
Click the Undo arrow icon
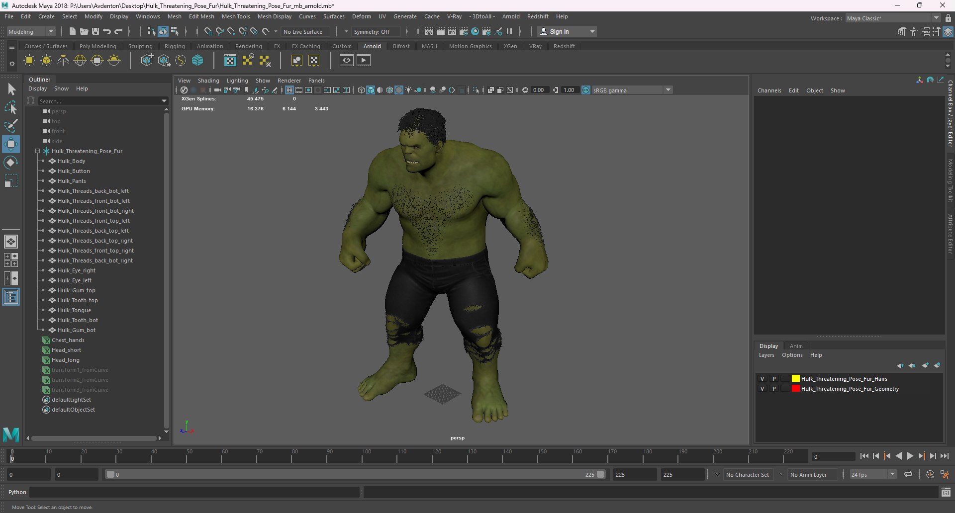click(107, 31)
